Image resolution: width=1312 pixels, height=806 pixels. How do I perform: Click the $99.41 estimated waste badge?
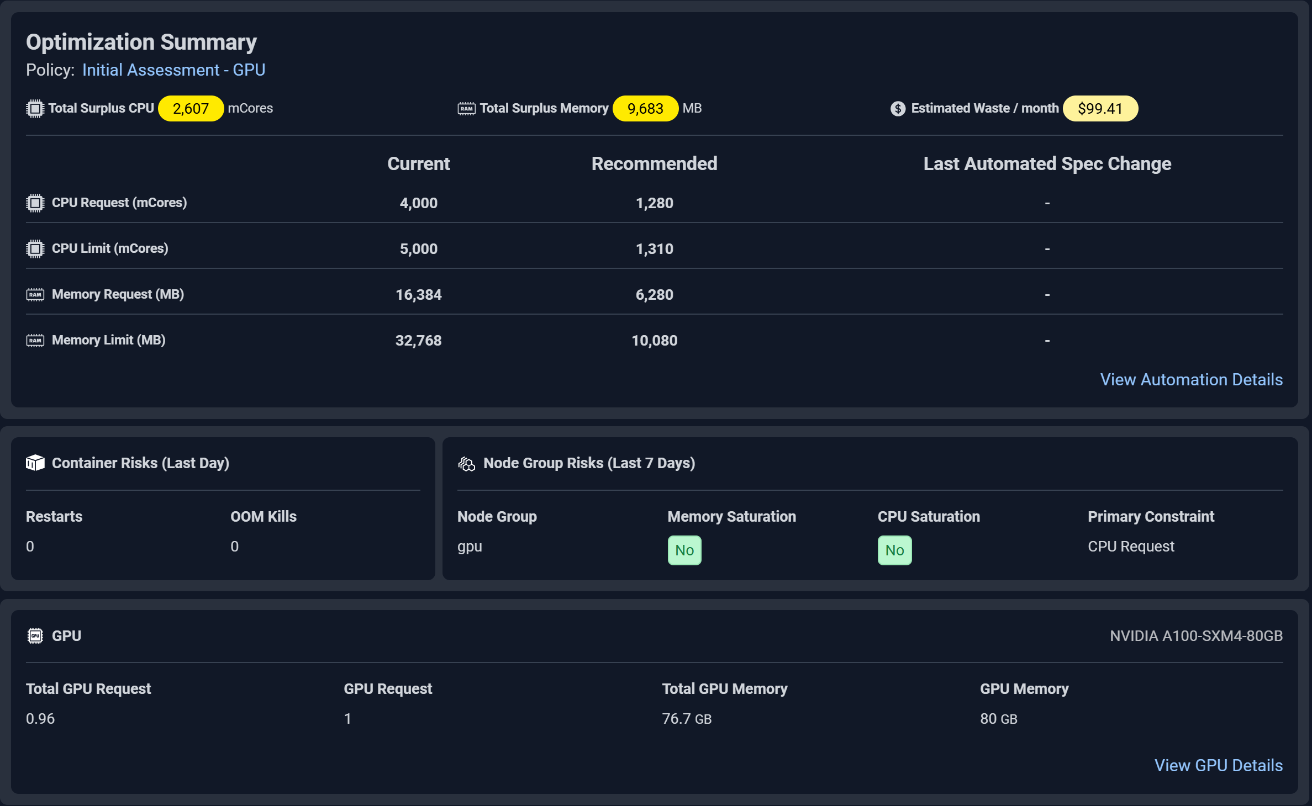click(1099, 108)
